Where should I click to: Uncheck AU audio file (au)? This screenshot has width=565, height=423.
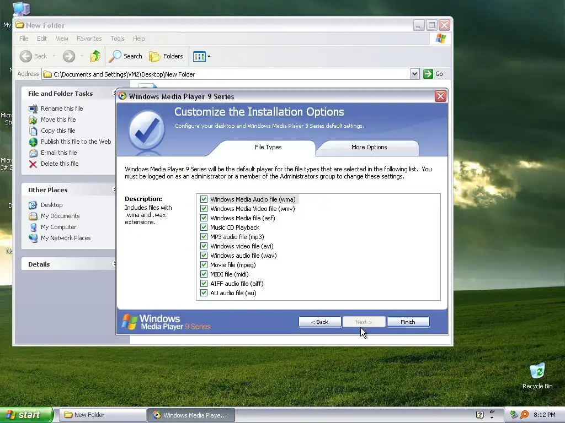click(204, 293)
